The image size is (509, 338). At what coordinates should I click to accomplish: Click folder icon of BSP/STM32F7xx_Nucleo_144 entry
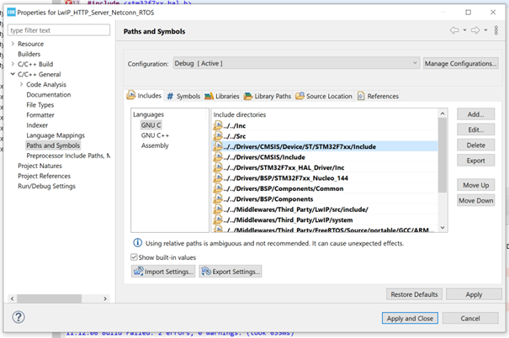coord(218,177)
